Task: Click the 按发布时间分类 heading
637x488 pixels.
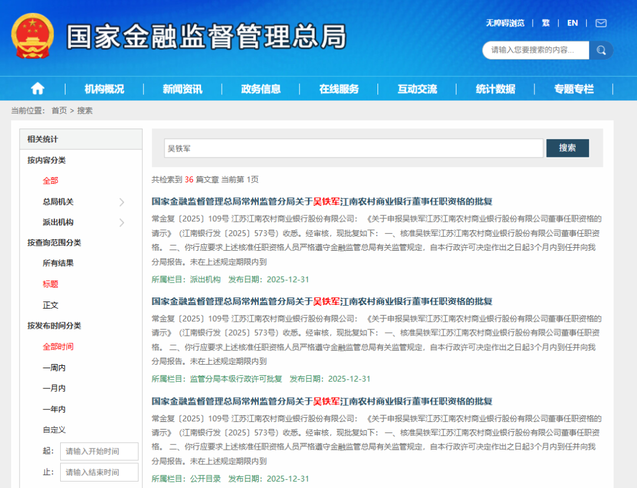Action: (54, 326)
